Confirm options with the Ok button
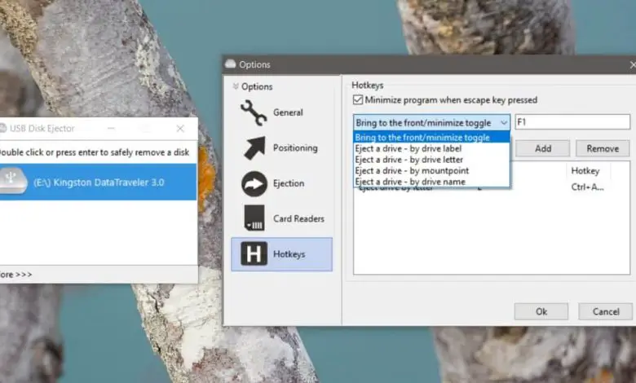636x383 pixels. click(x=541, y=311)
